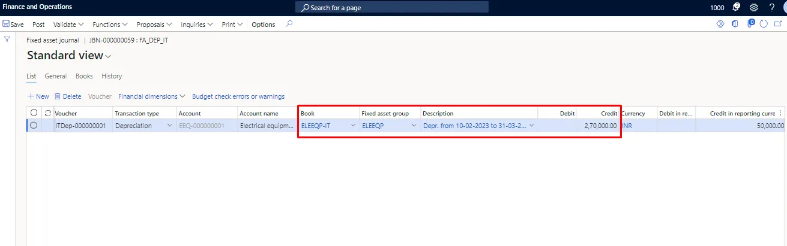This screenshot has width=787, height=246.
Task: Switch to the List tab
Action: pyautogui.click(x=31, y=76)
